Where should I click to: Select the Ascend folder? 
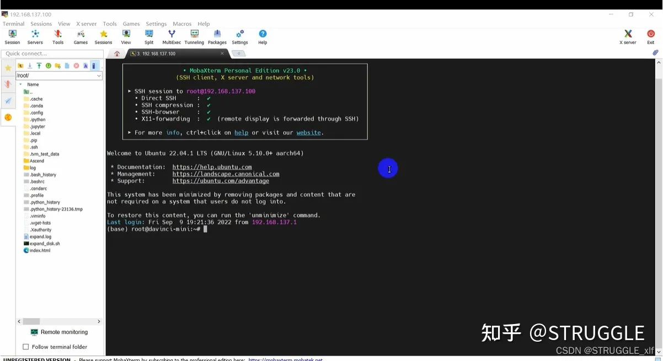click(34, 161)
